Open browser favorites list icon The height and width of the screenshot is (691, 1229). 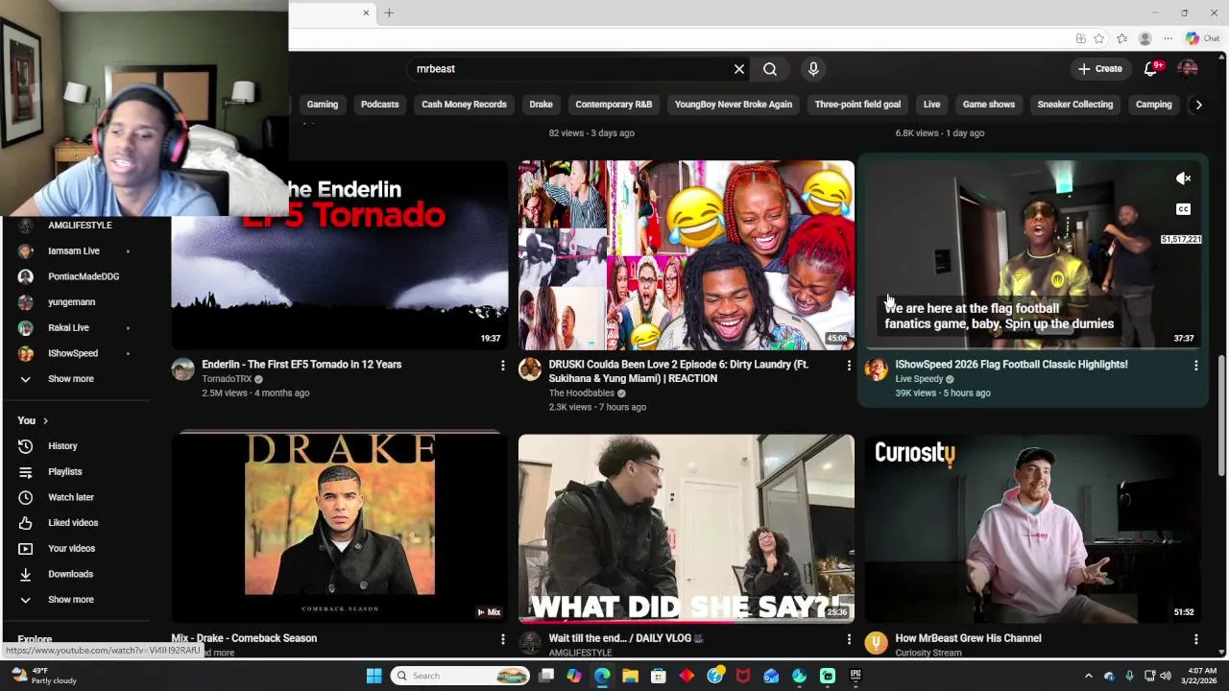(x=1121, y=38)
